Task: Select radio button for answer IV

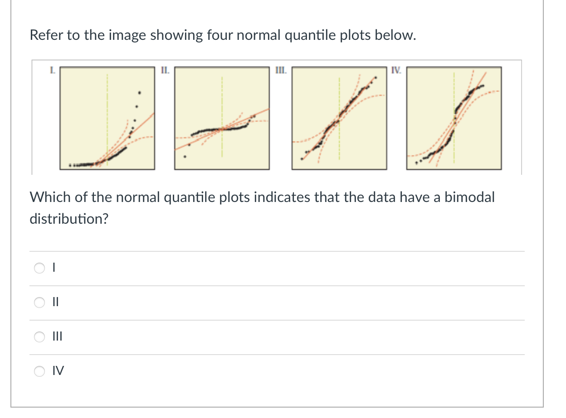Action: click(x=39, y=371)
